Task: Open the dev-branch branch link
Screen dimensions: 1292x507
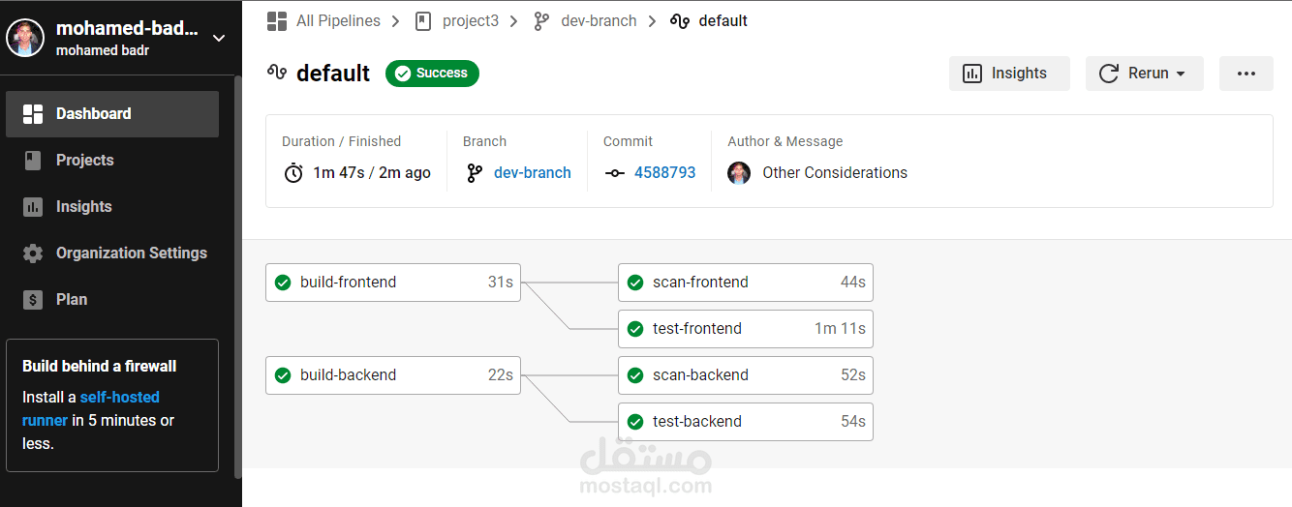Action: pyautogui.click(x=532, y=173)
